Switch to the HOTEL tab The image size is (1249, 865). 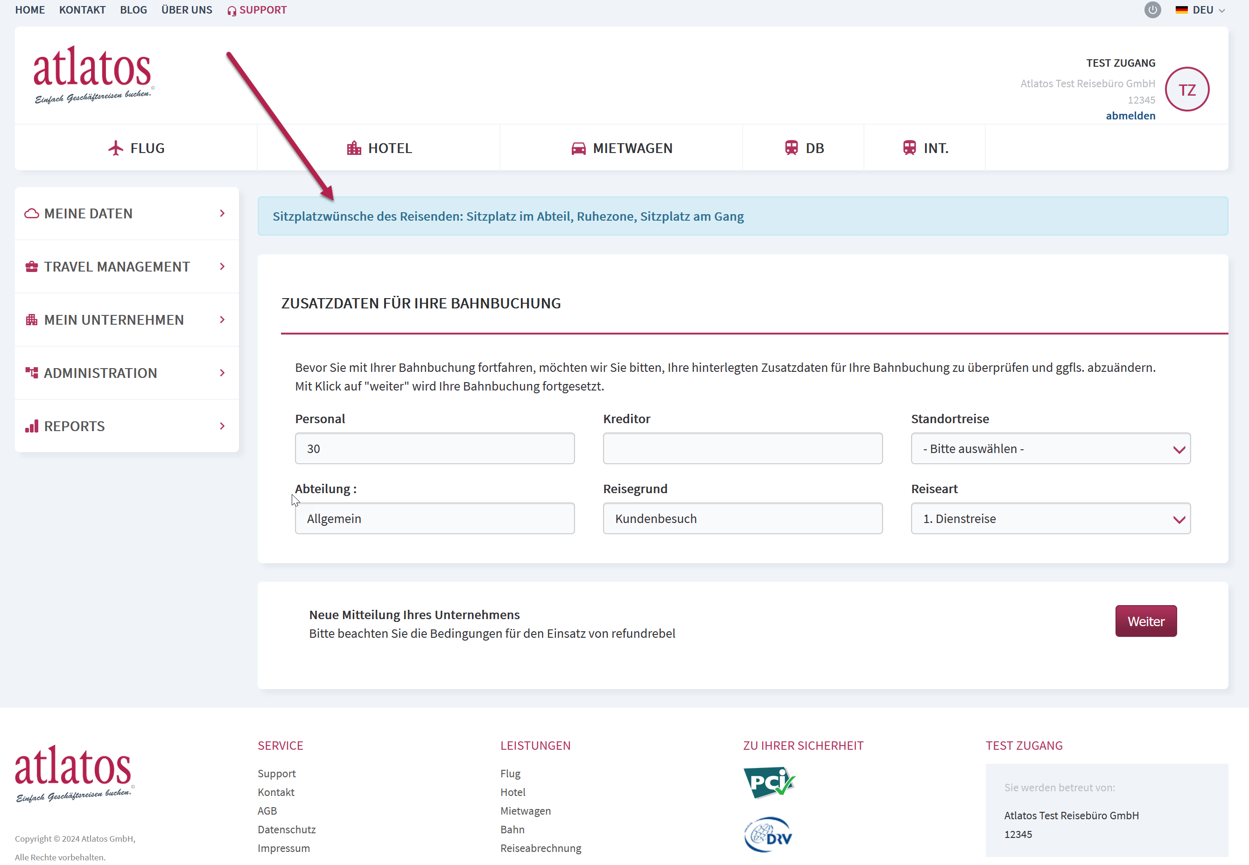[379, 148]
